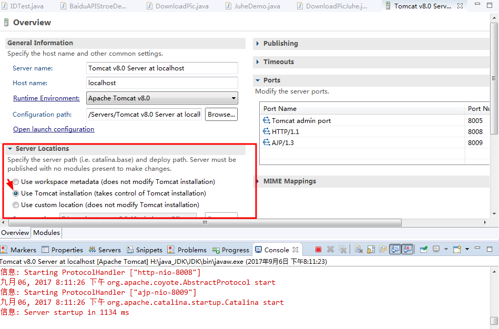499x329 pixels.
Task: Click the editor vertical scrollbar thumb
Action: click(x=494, y=78)
